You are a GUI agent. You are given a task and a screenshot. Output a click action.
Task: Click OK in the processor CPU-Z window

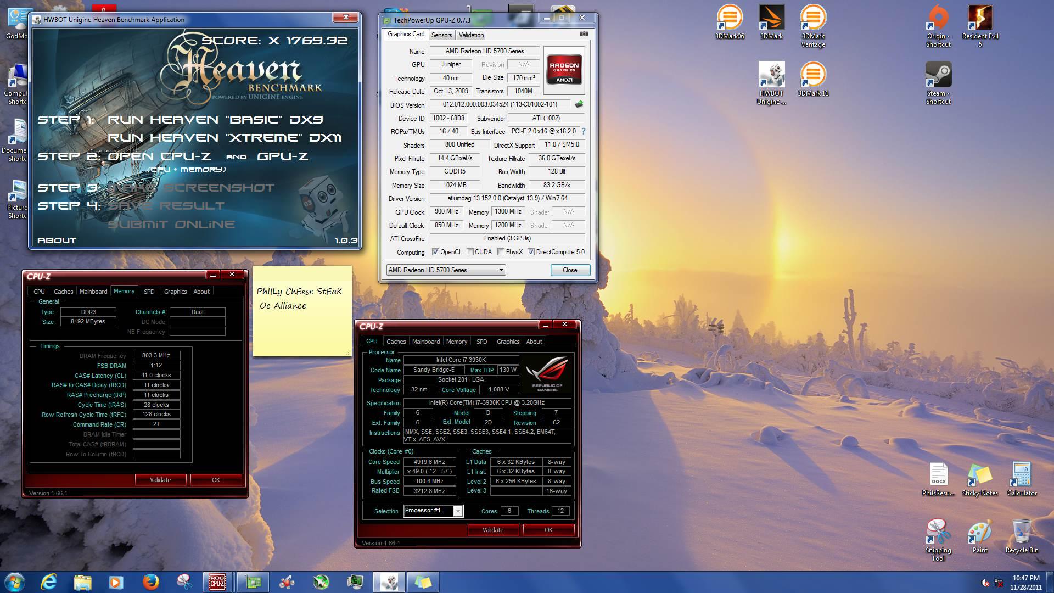click(548, 530)
